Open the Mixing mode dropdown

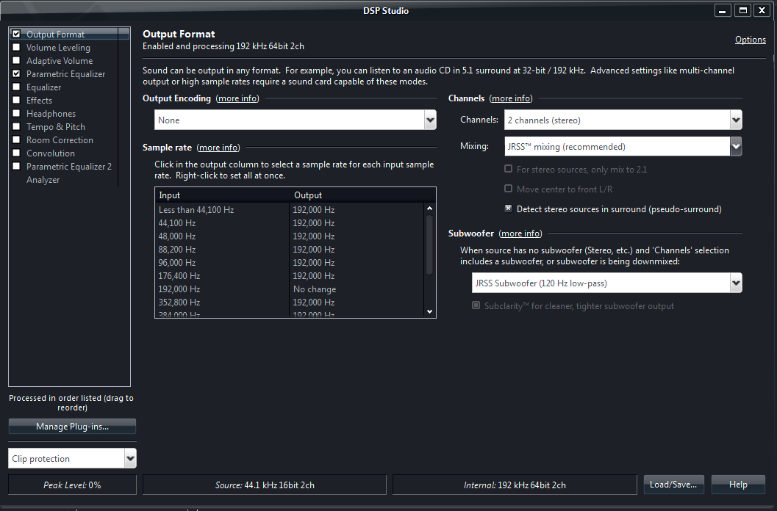coord(735,147)
